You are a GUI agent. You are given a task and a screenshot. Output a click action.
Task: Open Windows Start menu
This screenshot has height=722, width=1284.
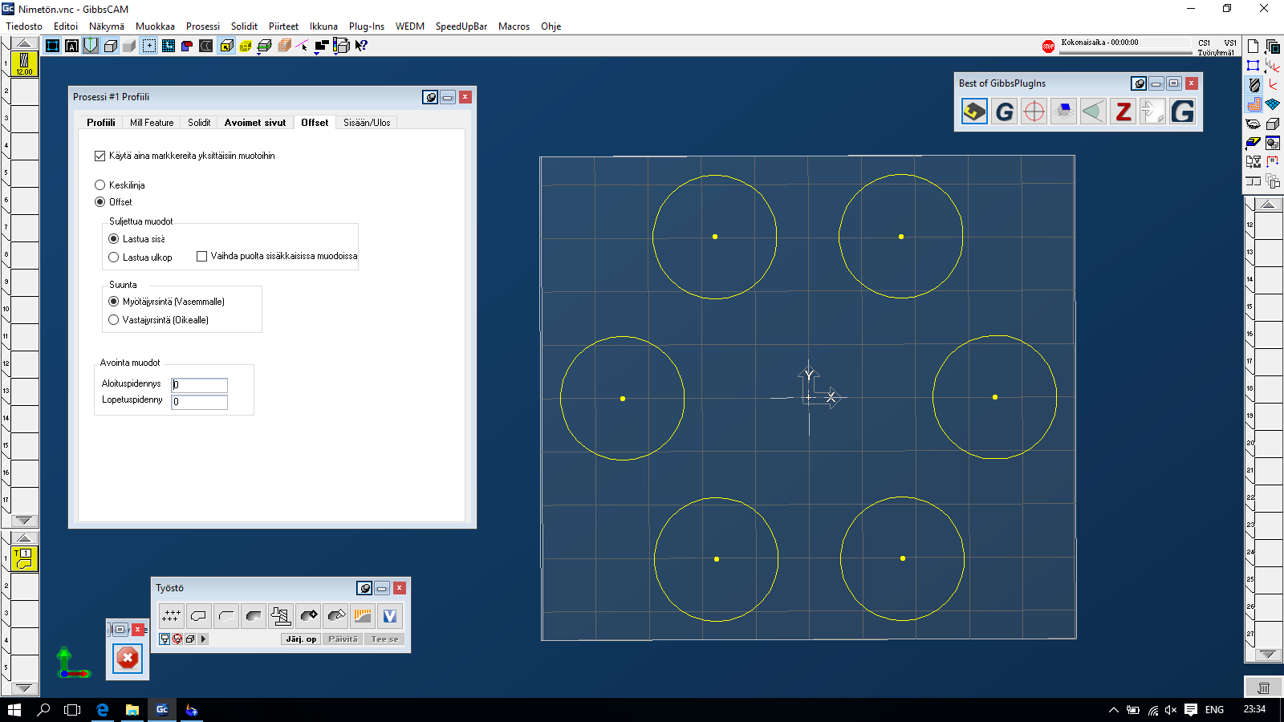(x=14, y=710)
